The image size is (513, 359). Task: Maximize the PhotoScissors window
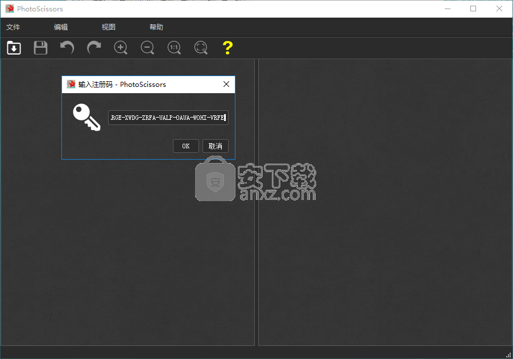click(x=473, y=9)
